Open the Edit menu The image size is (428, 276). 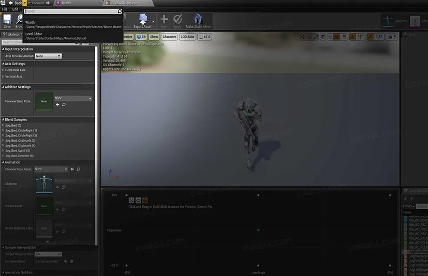(15, 9)
